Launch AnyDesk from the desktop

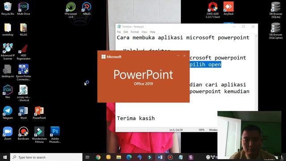228,8
